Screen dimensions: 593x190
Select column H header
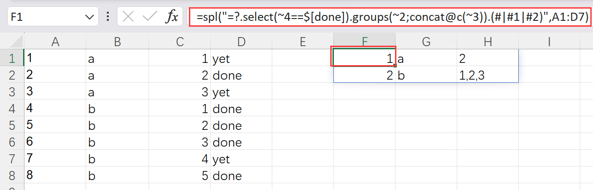pos(487,42)
